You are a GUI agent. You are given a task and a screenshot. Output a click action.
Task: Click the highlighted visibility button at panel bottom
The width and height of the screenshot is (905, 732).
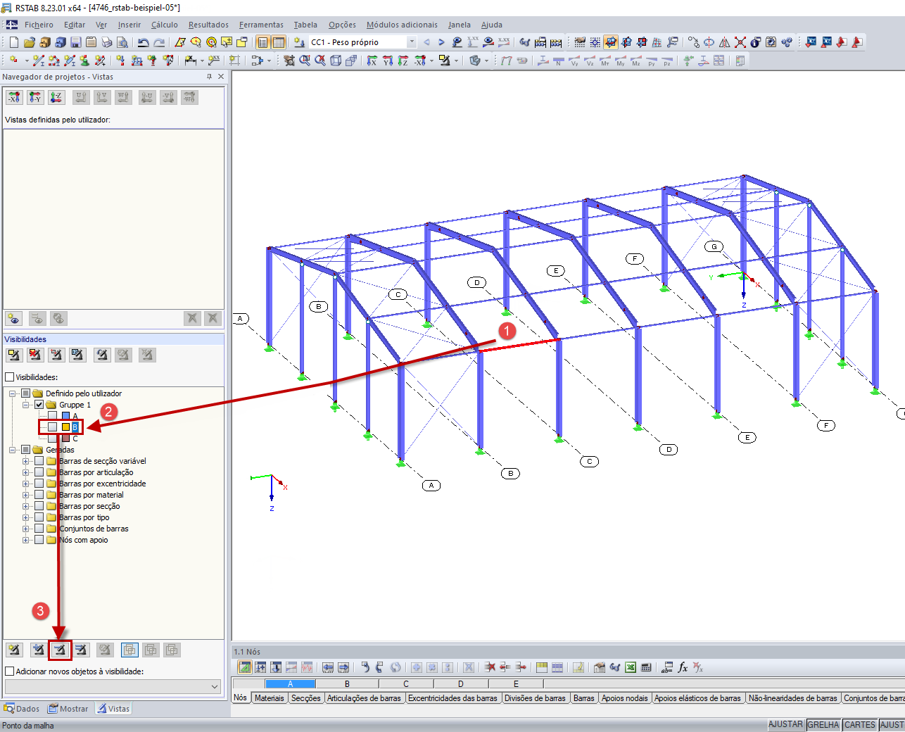(x=60, y=650)
